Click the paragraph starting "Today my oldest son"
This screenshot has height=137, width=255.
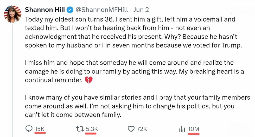(130, 32)
